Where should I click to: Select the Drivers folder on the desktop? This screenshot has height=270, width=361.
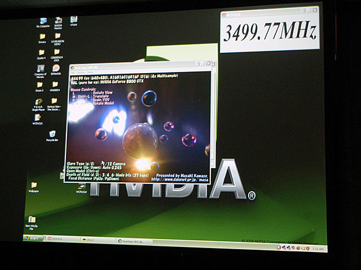[42, 39]
